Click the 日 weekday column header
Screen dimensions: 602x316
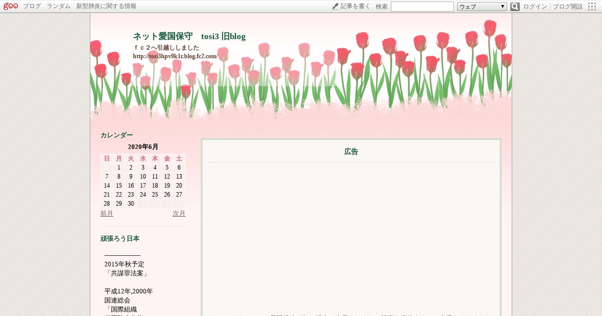tap(107, 159)
